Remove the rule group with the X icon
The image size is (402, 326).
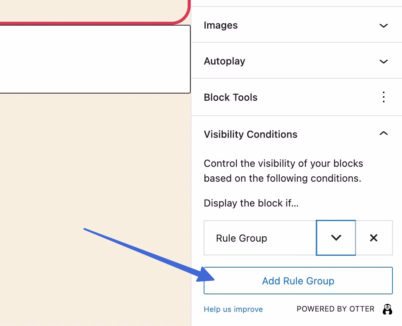point(374,237)
